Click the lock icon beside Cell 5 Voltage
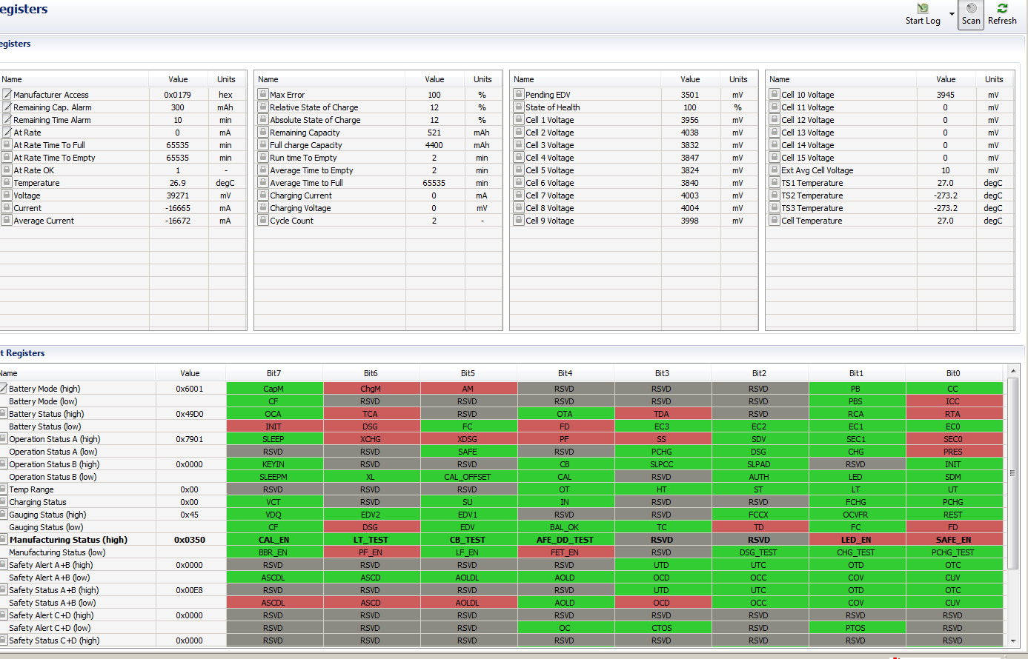This screenshot has width=1028, height=659. click(519, 170)
